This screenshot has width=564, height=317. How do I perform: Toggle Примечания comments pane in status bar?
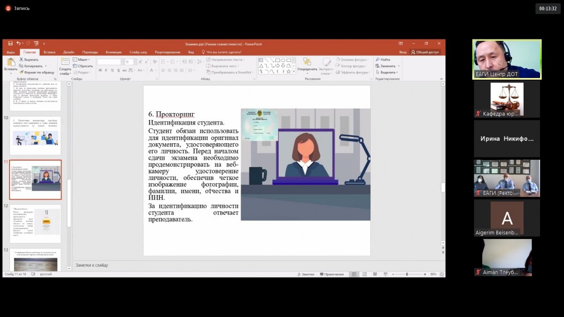point(331,274)
